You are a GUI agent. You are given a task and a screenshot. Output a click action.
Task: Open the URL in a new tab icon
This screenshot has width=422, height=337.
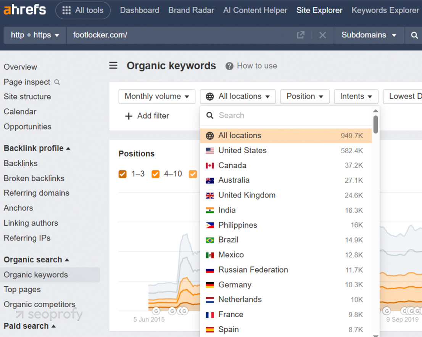pos(301,35)
